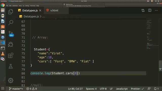This screenshot has height=91, width=162.
Task: Split the editor to the right
Action: (150, 10)
